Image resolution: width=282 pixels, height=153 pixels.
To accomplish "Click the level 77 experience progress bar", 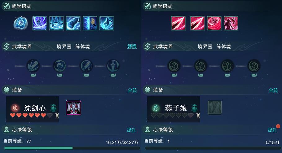I will click(72, 148).
